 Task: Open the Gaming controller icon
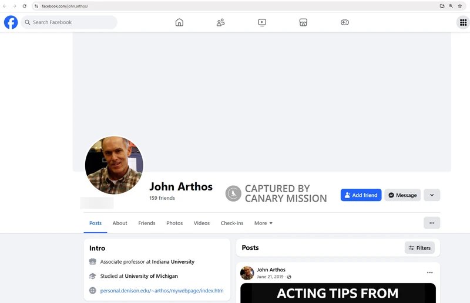[345, 22]
